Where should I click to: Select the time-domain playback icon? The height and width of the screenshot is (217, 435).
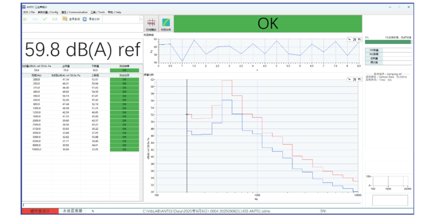[x=151, y=23]
